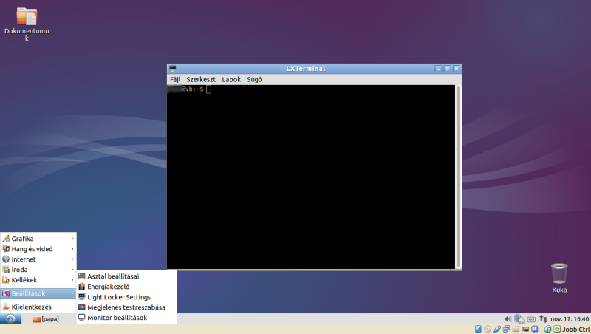Click the terminal command prompt area
This screenshot has width=591, height=334.
pyautogui.click(x=311, y=177)
